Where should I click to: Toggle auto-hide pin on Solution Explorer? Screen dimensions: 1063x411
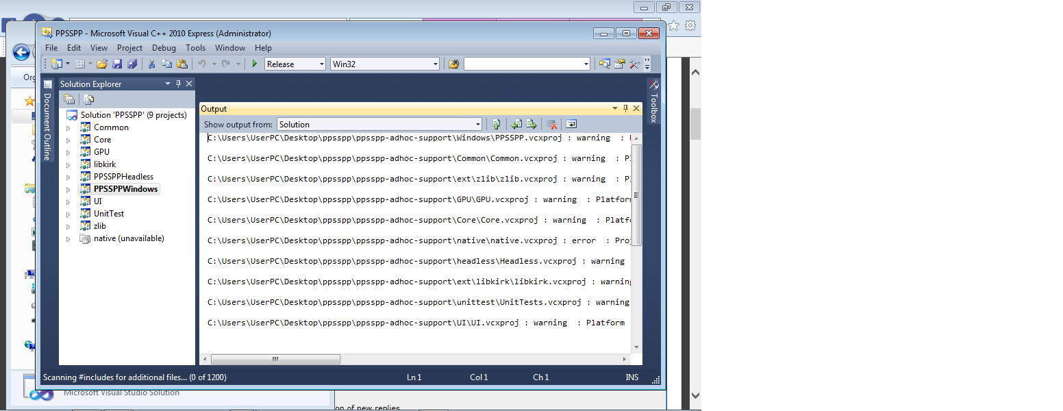(178, 84)
